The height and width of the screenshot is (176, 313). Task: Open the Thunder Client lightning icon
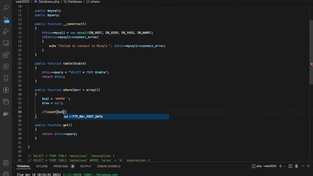6,90
